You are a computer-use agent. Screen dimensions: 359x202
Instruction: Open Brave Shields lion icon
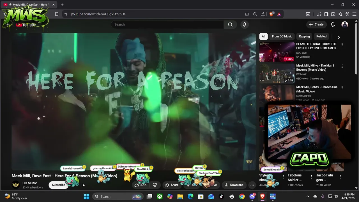[271, 14]
